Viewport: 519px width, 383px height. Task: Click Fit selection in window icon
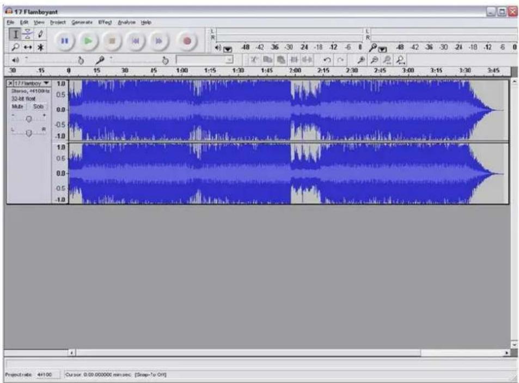(387, 60)
